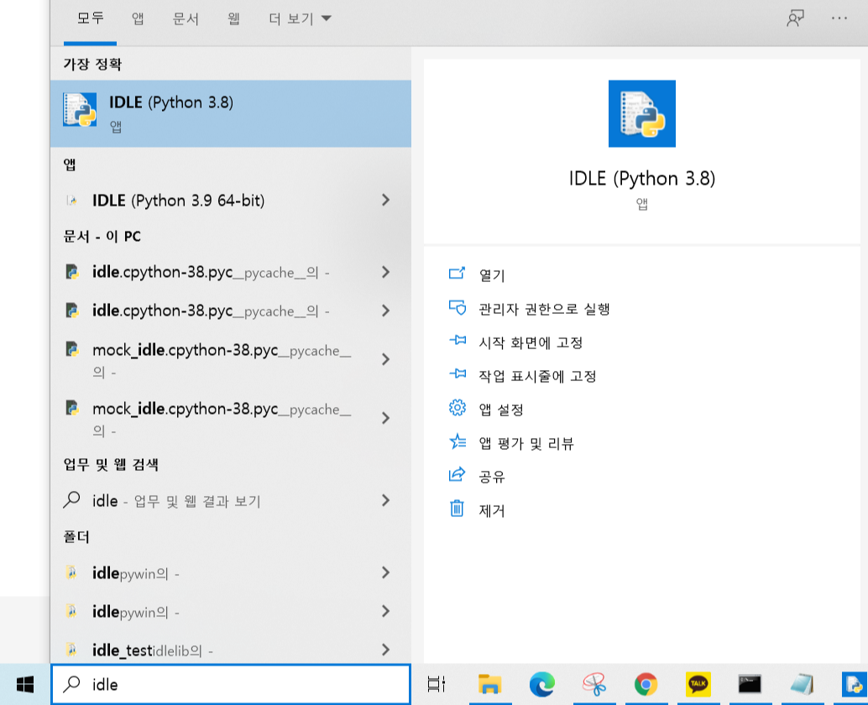Switch to the 모두 tab
Viewport: 868px width, 705px height.
click(90, 18)
